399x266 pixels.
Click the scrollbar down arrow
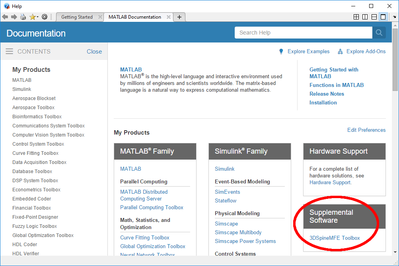[395, 252]
